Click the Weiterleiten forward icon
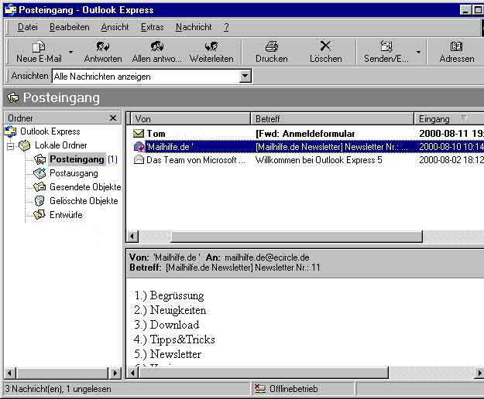Image resolution: width=484 pixels, height=399 pixels. click(211, 46)
